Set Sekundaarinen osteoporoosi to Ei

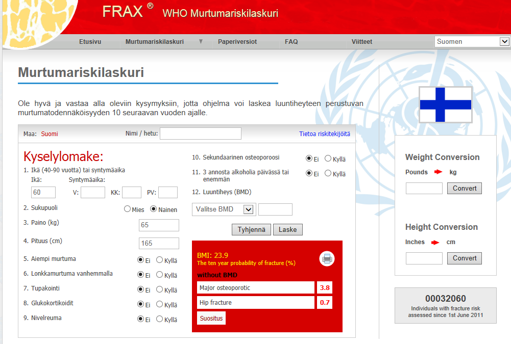(309, 158)
